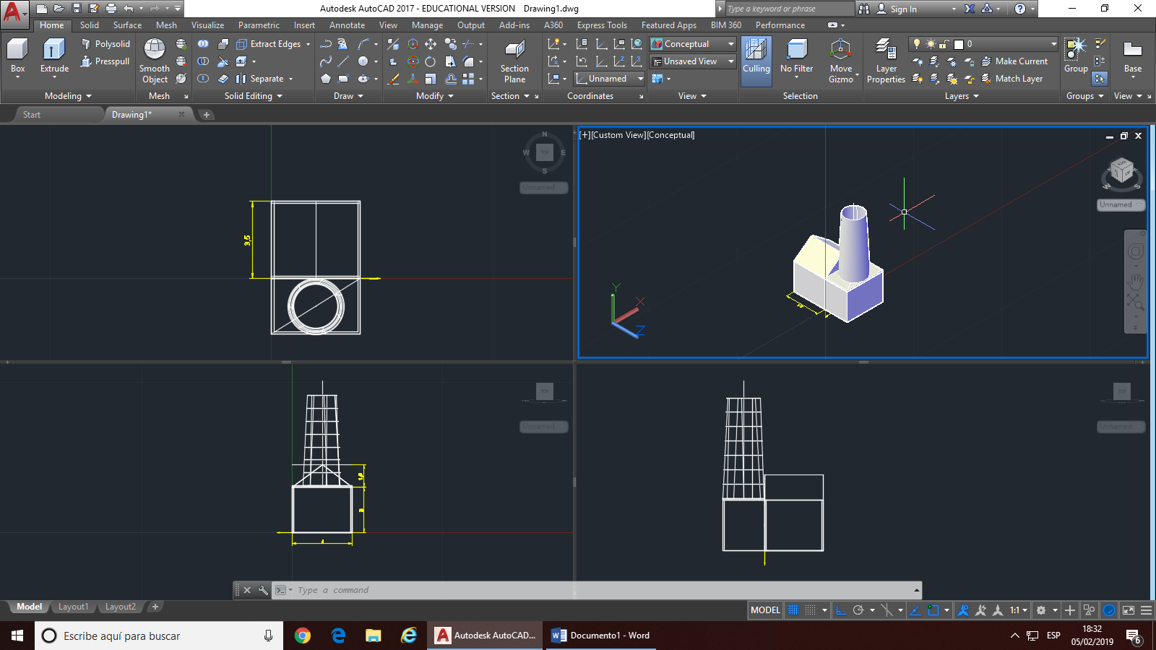Click the layer 0 color swatch

[959, 44]
